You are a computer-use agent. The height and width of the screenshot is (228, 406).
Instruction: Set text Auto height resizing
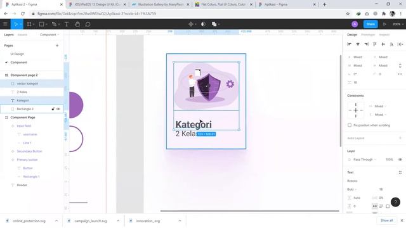pos(381,206)
